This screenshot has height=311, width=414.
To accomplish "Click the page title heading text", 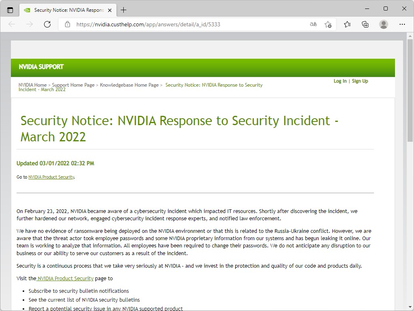I will pos(179,129).
